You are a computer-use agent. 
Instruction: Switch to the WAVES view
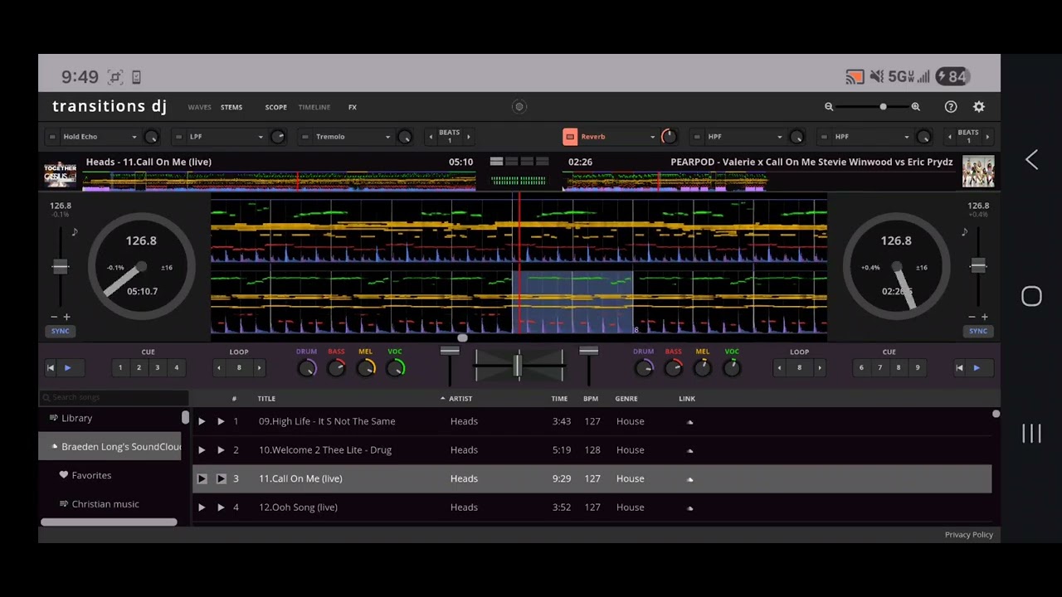click(x=199, y=107)
